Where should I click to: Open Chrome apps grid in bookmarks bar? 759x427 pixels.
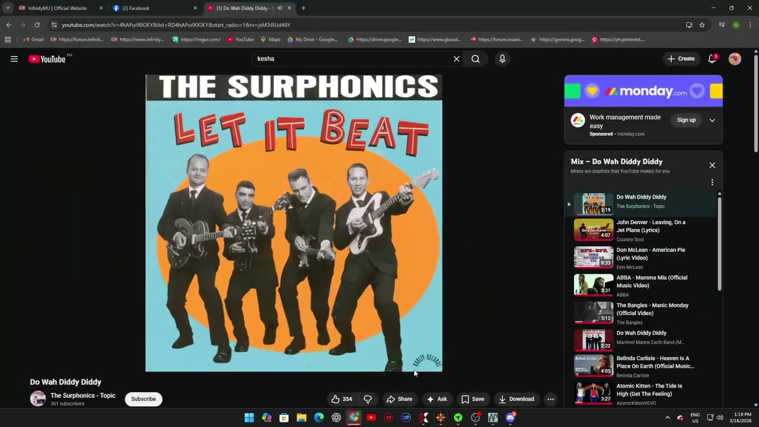pos(8,40)
